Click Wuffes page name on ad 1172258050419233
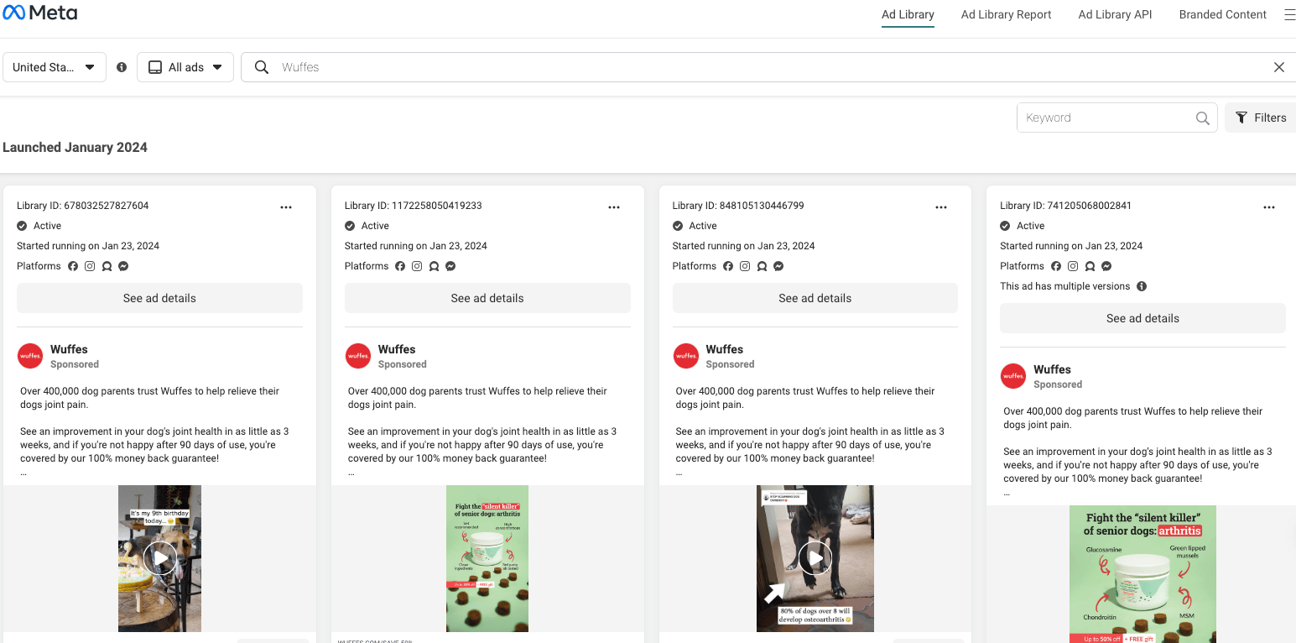The image size is (1296, 643). click(397, 349)
